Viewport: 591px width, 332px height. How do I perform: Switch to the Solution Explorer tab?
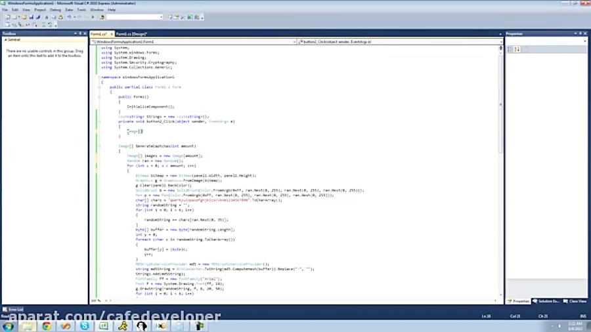tap(546, 301)
